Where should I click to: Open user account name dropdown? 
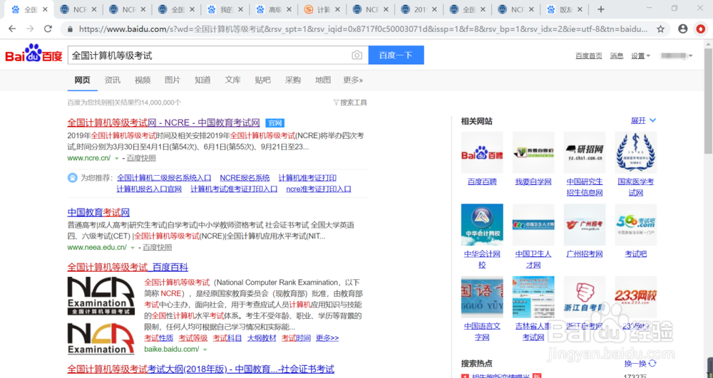click(677, 56)
